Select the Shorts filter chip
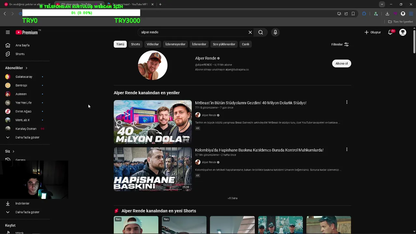The image size is (416, 234). pos(136,44)
